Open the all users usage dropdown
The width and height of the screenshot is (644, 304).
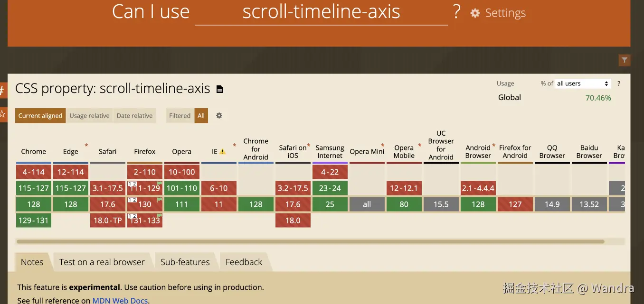pyautogui.click(x=583, y=83)
